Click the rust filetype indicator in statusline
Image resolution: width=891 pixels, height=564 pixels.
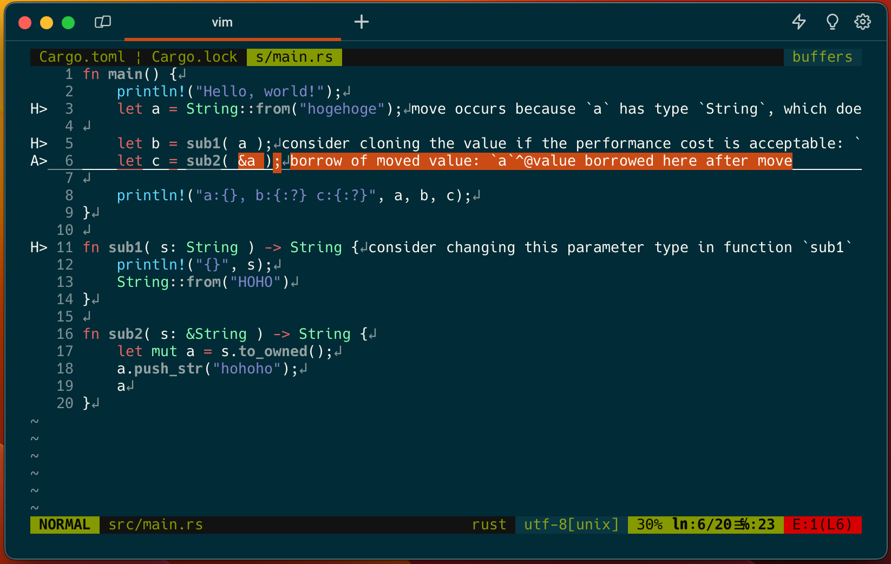coord(489,524)
